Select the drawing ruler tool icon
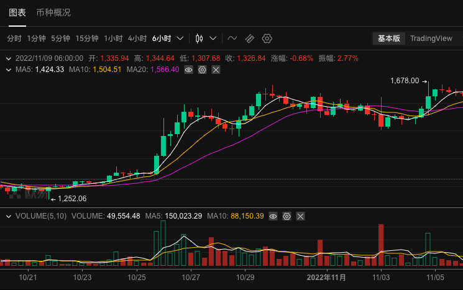The height and width of the screenshot is (290, 463). [249, 39]
